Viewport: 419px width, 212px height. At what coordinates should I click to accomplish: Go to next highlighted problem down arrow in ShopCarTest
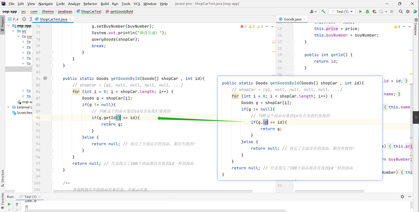pyautogui.click(x=272, y=26)
